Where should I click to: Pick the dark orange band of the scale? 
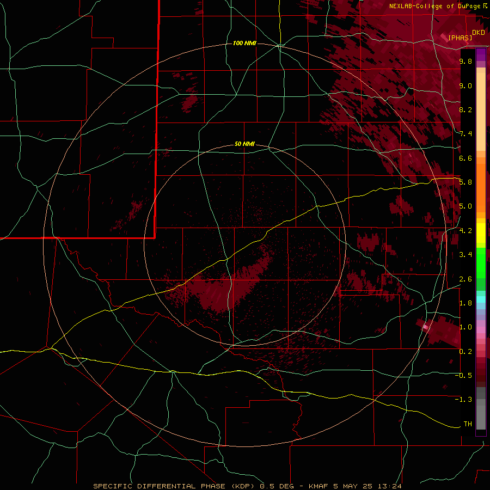click(x=481, y=187)
